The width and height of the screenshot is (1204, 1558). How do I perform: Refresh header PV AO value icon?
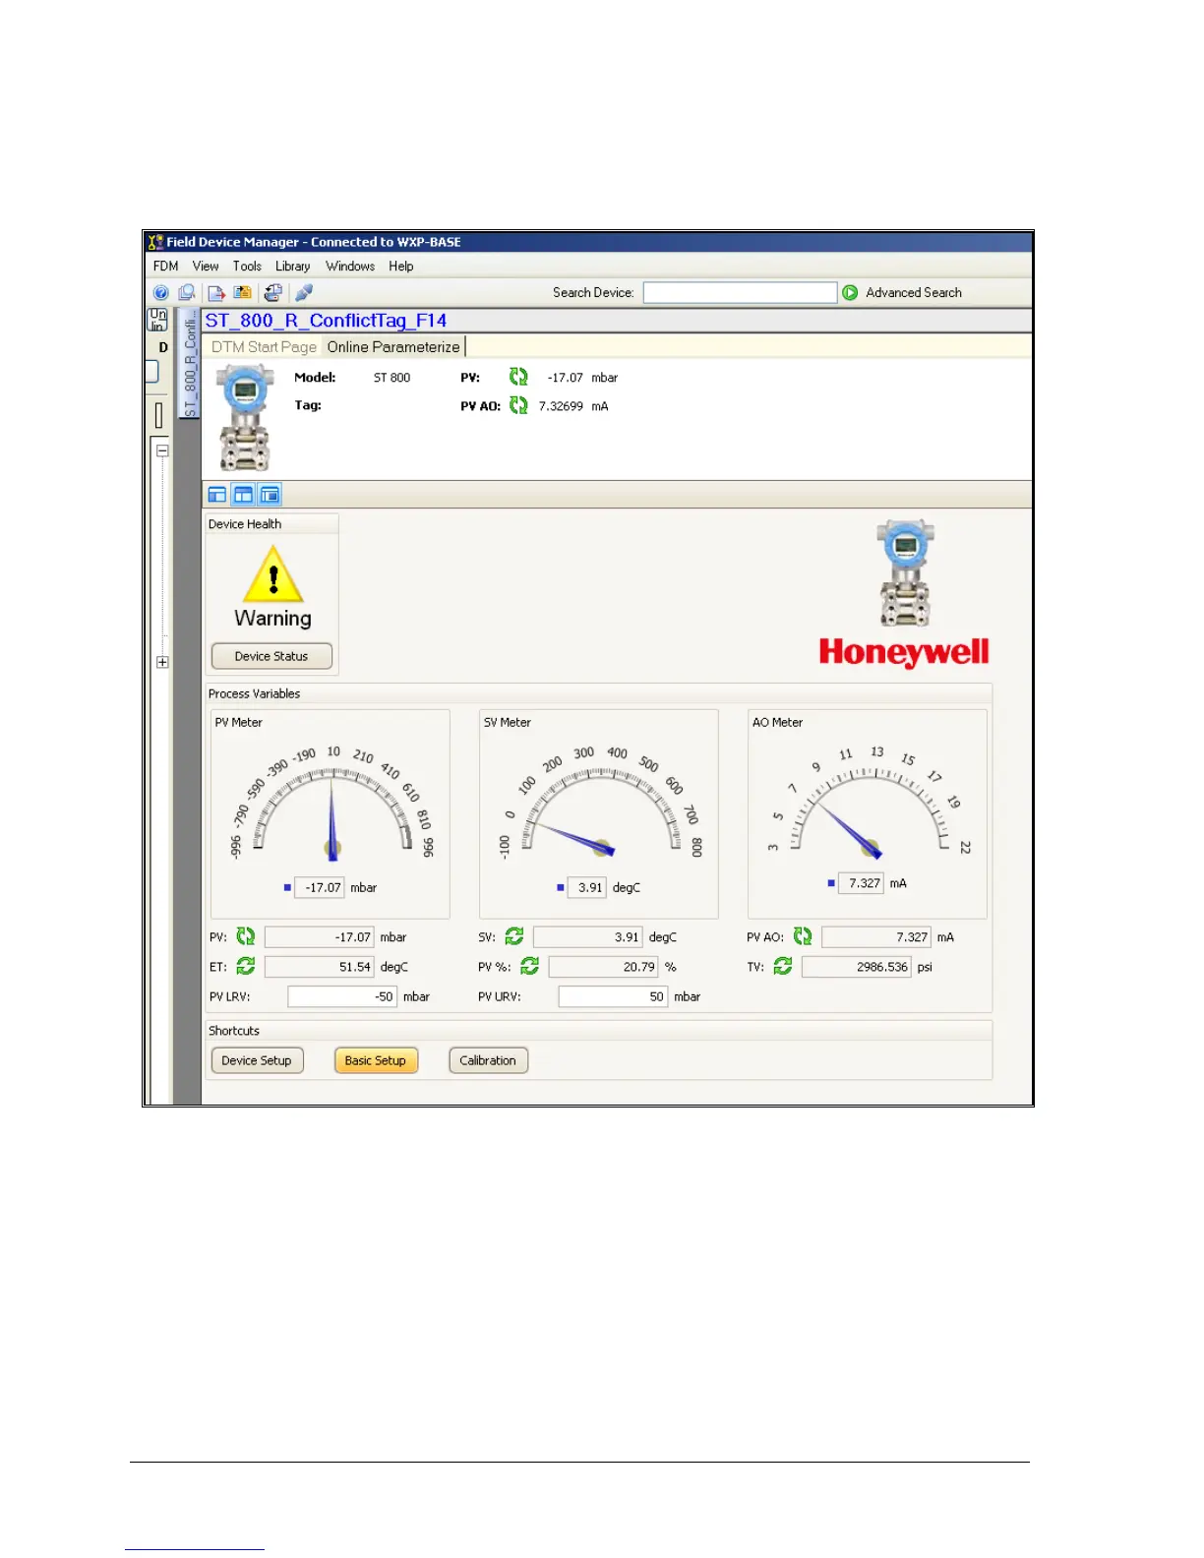pyautogui.click(x=518, y=405)
